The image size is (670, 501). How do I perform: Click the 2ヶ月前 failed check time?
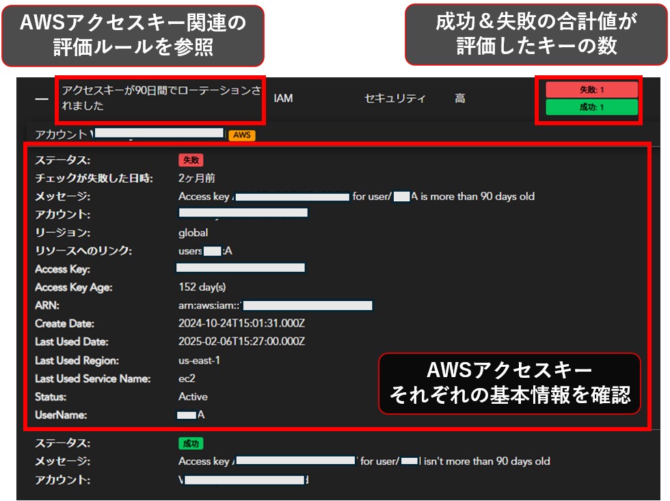[197, 178]
